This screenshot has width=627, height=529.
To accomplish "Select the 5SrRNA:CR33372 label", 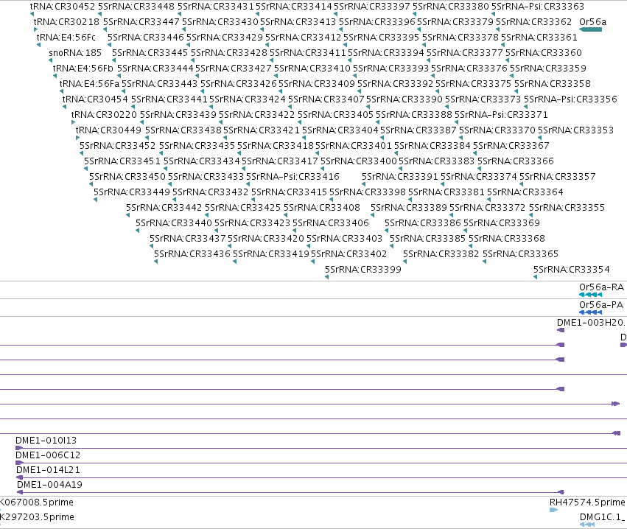I will click(x=488, y=207).
